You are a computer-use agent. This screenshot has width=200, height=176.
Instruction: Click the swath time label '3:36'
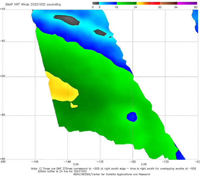click(x=144, y=164)
